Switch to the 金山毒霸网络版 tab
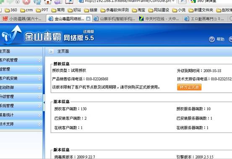 67,18
